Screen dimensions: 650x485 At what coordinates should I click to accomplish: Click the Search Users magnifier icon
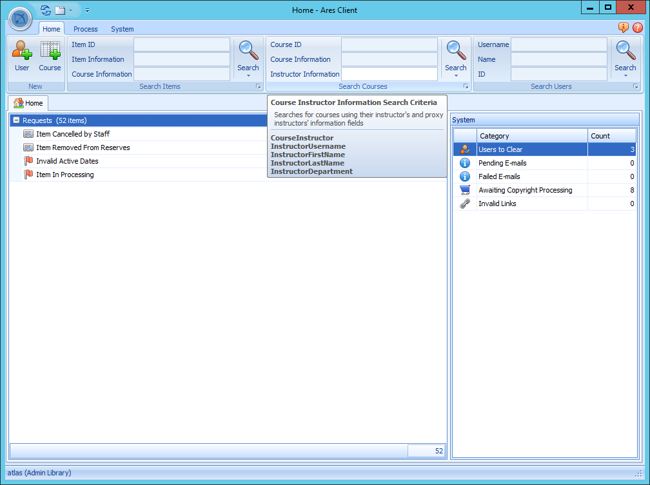point(625,50)
